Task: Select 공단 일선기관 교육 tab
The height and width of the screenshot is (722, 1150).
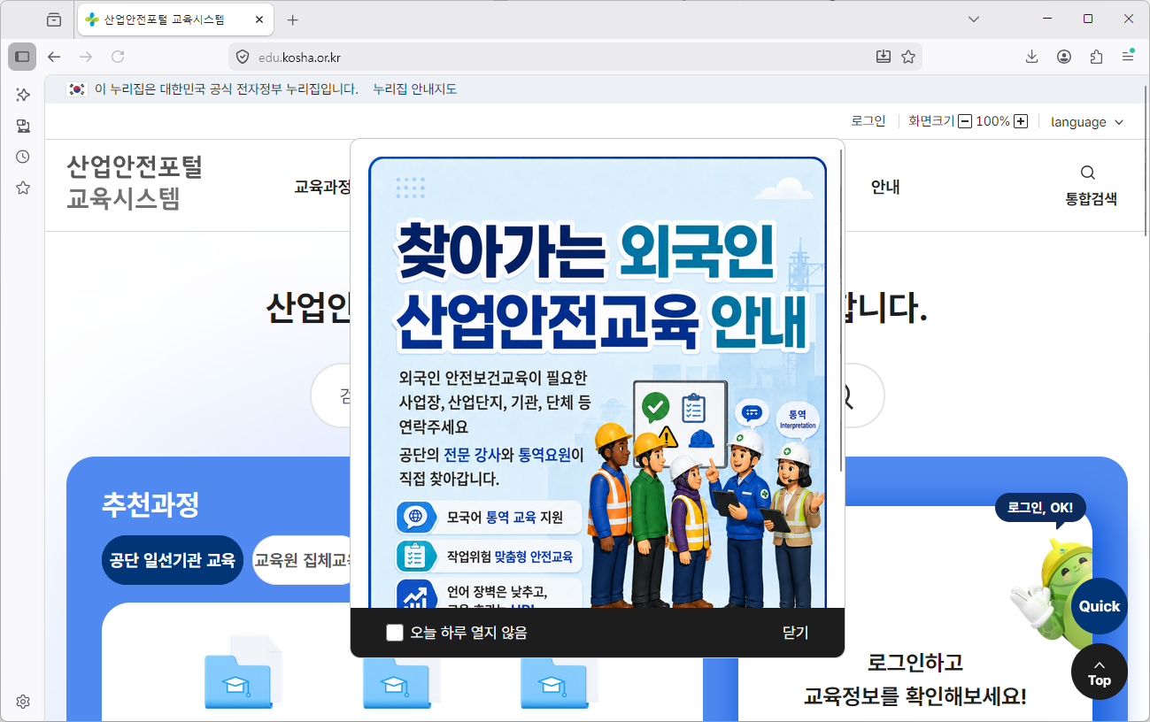Action: pyautogui.click(x=173, y=560)
